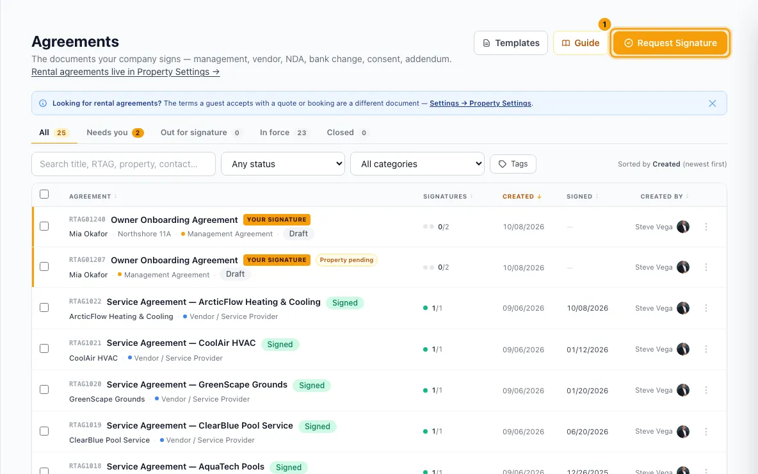The image size is (758, 474).
Task: Sort by Signatures column header
Action: pos(448,197)
